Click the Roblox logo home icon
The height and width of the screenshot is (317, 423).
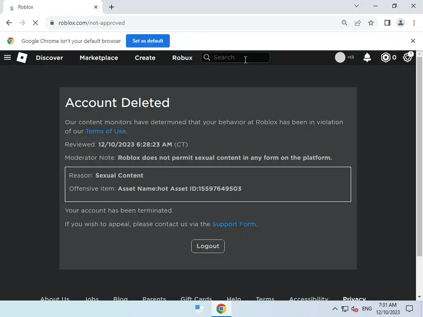(22, 57)
